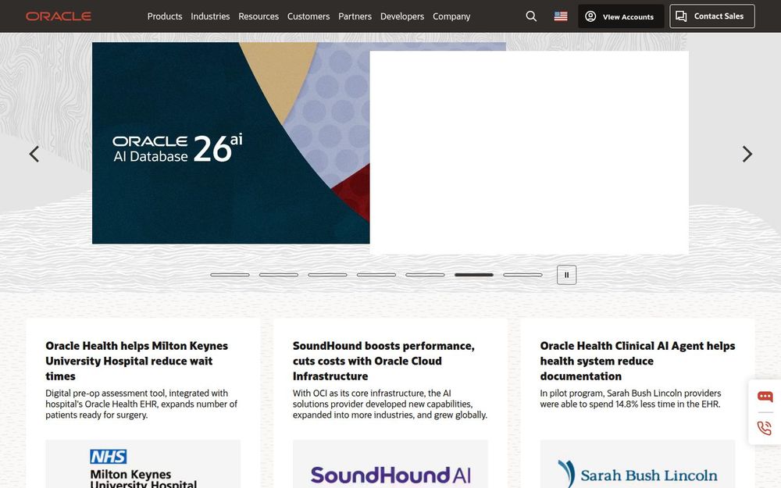Open the Resources menu
The width and height of the screenshot is (781, 488).
(259, 16)
